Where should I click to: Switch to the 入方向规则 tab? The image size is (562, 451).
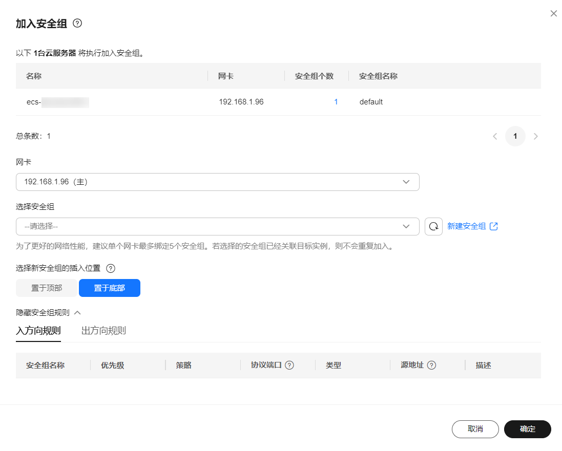click(38, 331)
